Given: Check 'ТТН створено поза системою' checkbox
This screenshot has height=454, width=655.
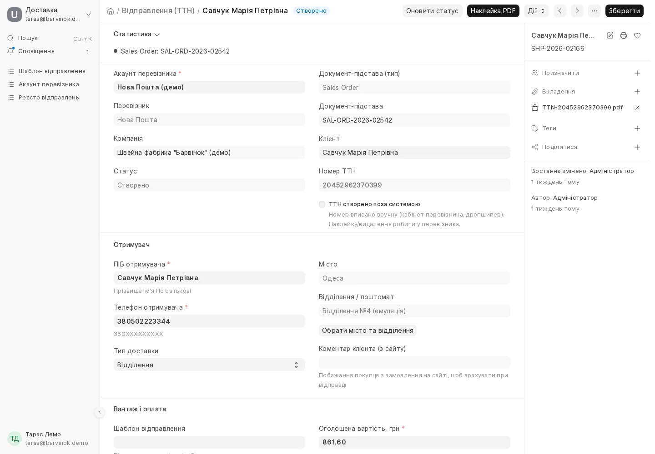Looking at the screenshot, I should tap(322, 204).
